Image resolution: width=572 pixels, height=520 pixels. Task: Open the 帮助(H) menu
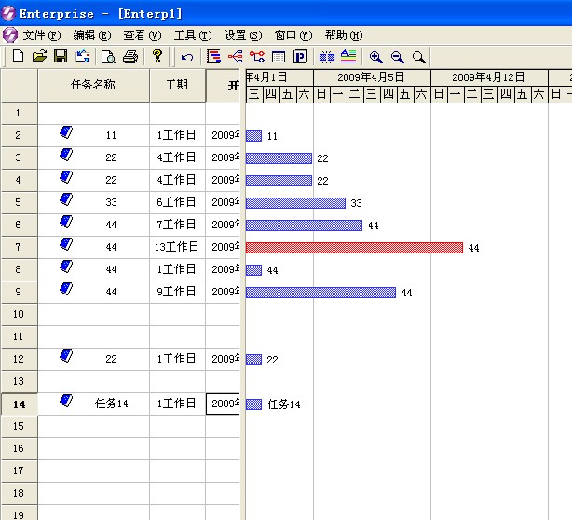point(344,35)
